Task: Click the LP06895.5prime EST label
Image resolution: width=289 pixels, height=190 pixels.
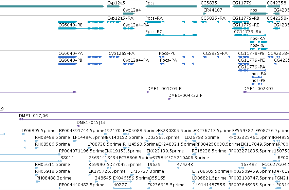Action: (38, 131)
